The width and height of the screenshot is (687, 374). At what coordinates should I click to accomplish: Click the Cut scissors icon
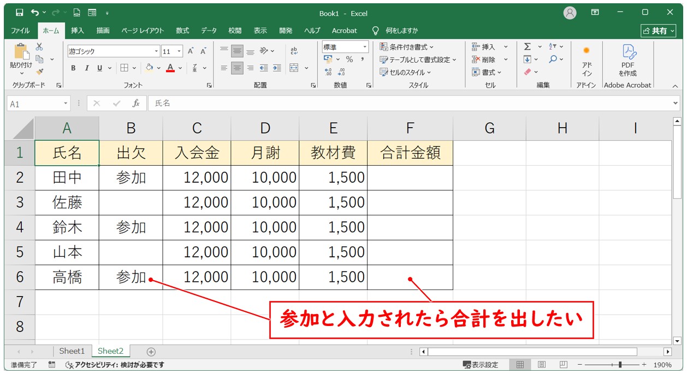tap(39, 47)
